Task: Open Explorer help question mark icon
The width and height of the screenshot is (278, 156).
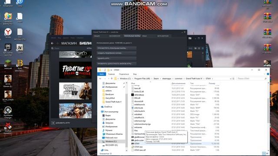Action: tap(268, 74)
